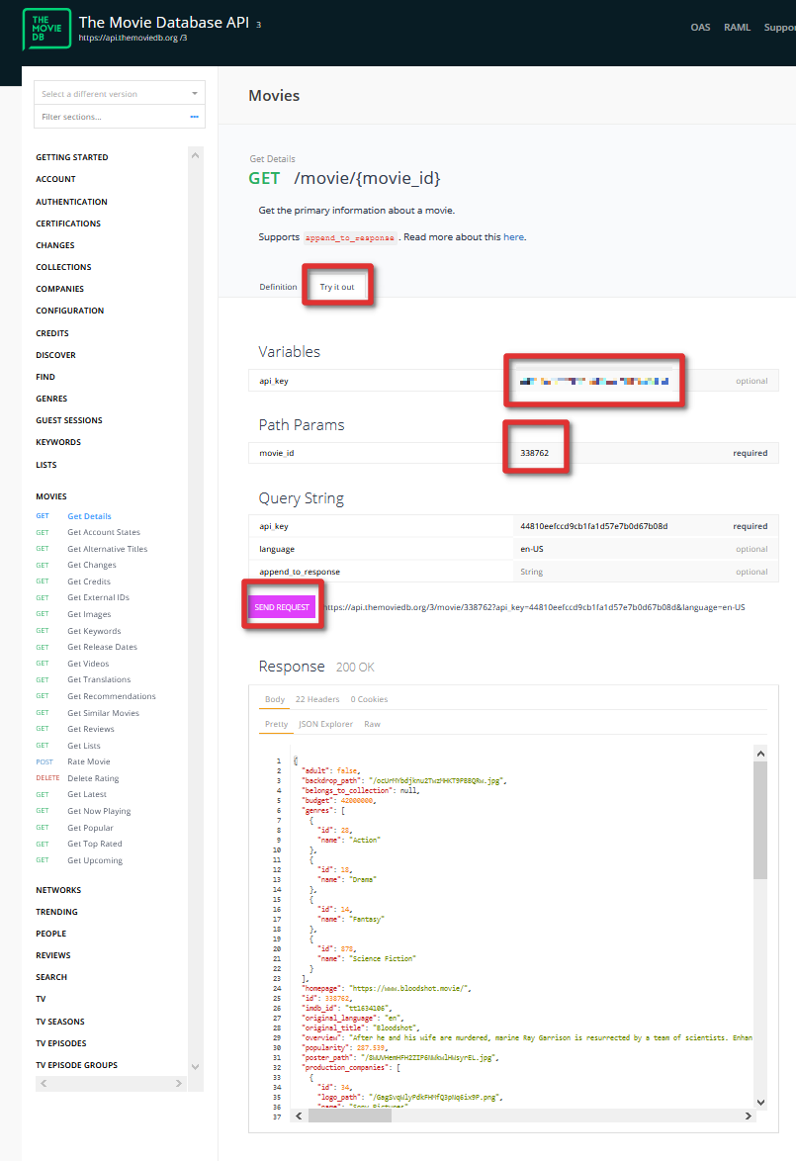Collapse the Movies section in sidebar
This screenshot has height=1161, width=796.
click(x=51, y=496)
